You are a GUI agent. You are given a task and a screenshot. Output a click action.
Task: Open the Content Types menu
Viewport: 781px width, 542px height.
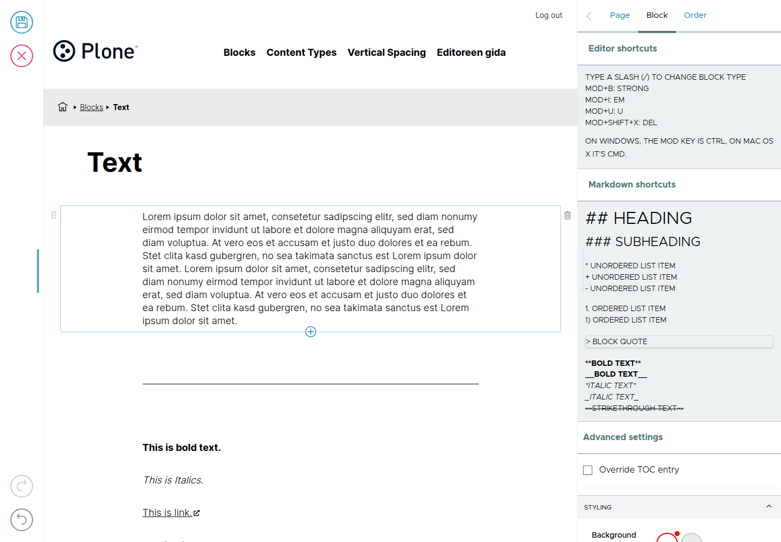pos(302,53)
